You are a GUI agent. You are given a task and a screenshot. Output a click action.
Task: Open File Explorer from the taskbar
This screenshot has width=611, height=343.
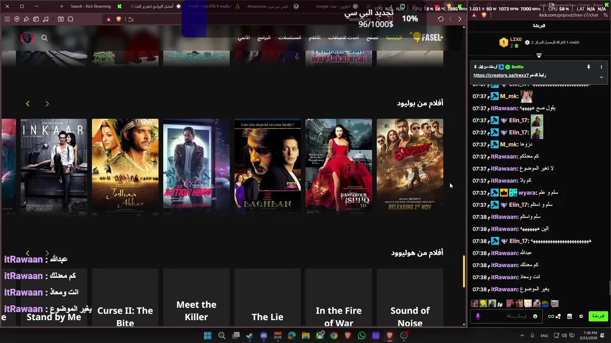(305, 336)
